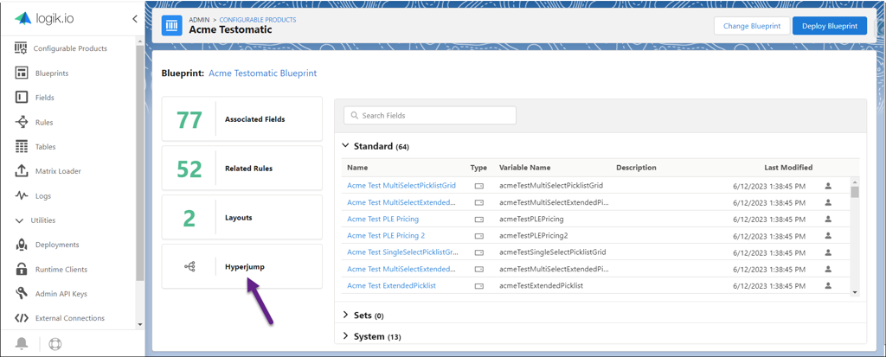Click the Hyperjump card

click(x=242, y=266)
